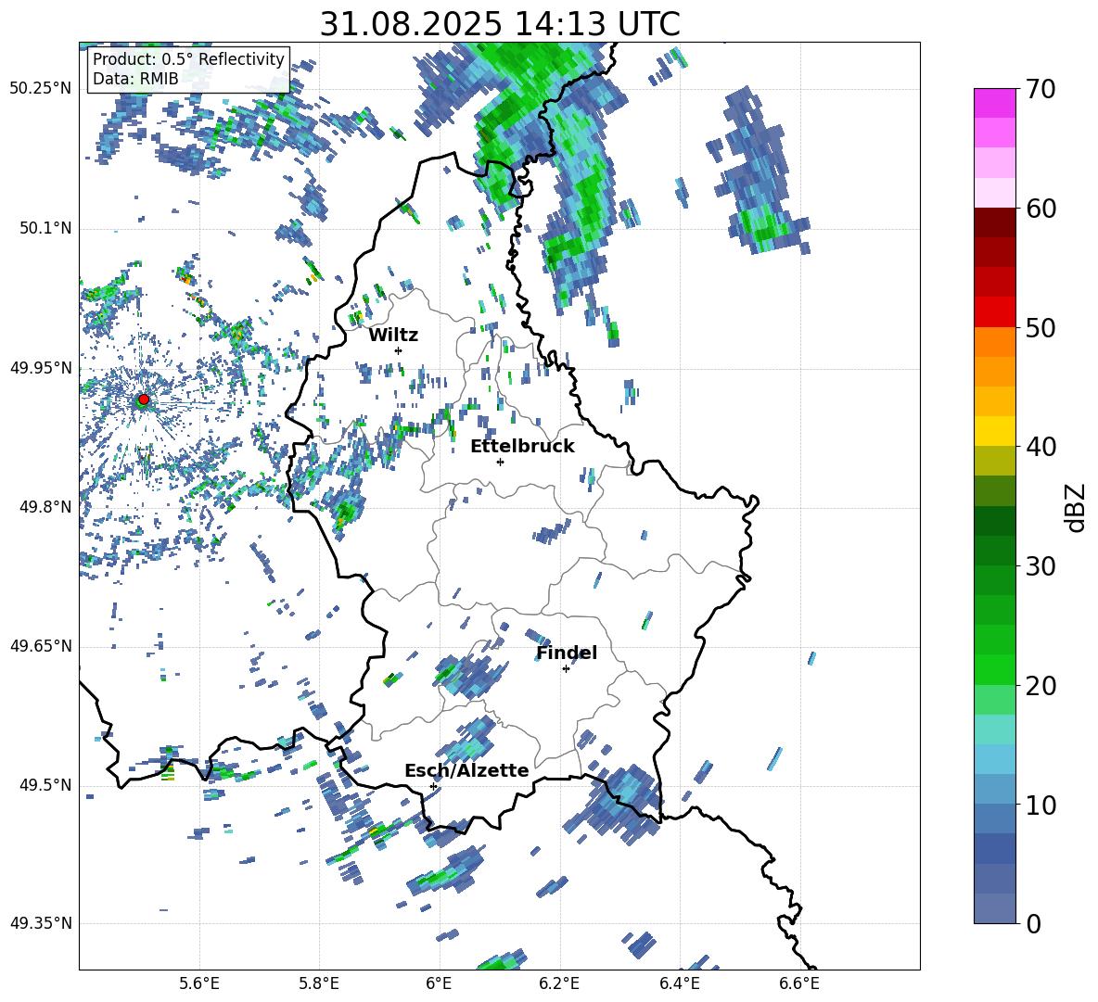Click the colorbar tick label 30
This screenshot has width=1098, height=1002.
pyautogui.click(x=1041, y=566)
